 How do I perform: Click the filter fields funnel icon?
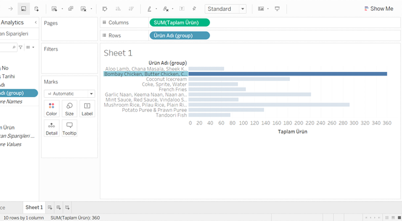point(21,47)
